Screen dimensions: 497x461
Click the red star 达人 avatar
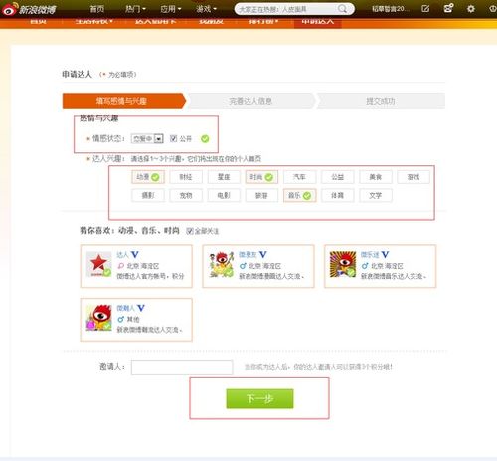[98, 264]
